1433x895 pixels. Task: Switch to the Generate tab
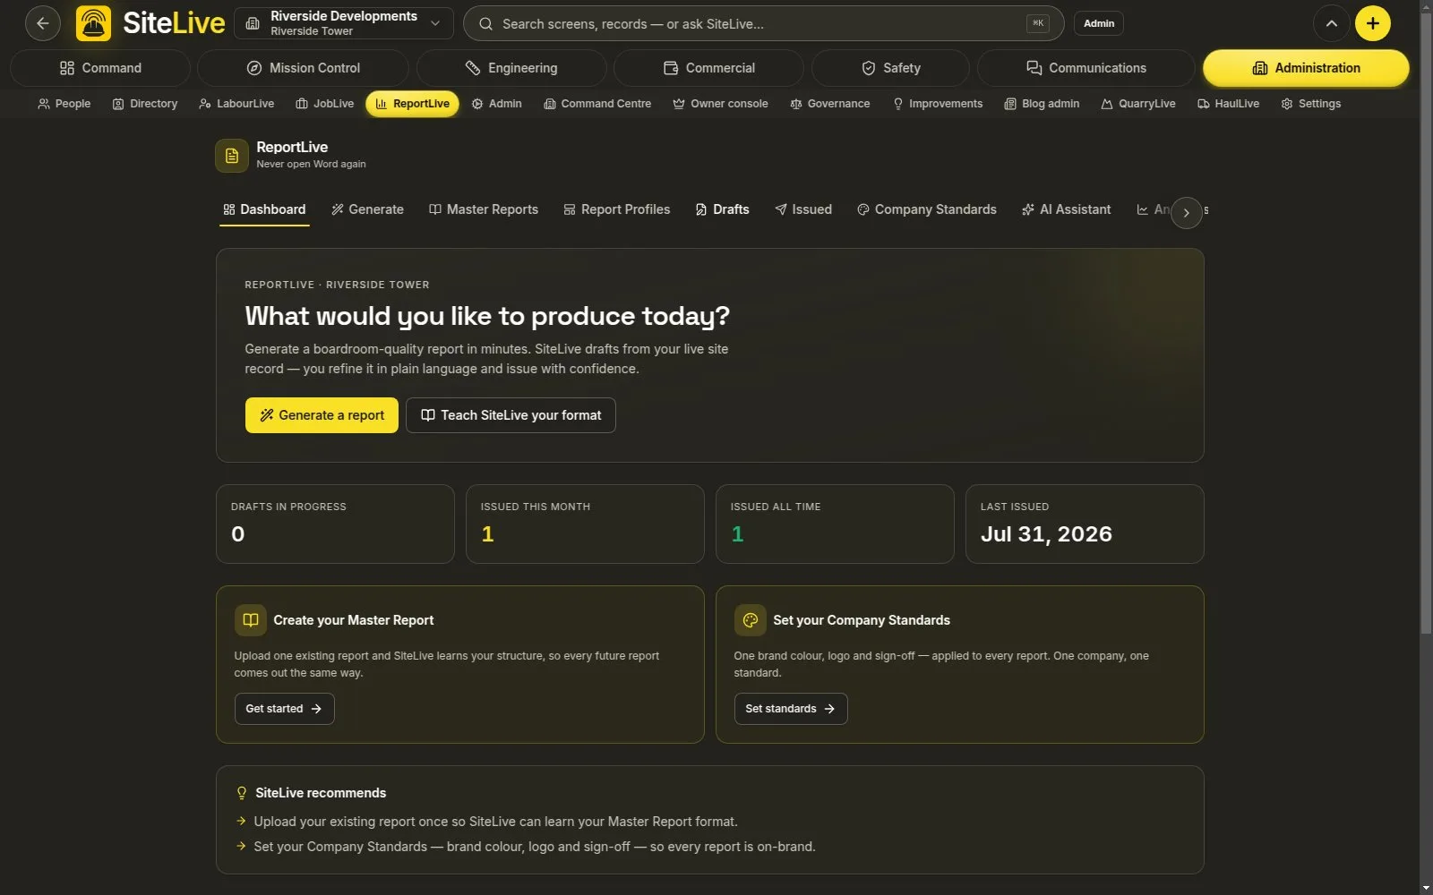[x=367, y=209]
